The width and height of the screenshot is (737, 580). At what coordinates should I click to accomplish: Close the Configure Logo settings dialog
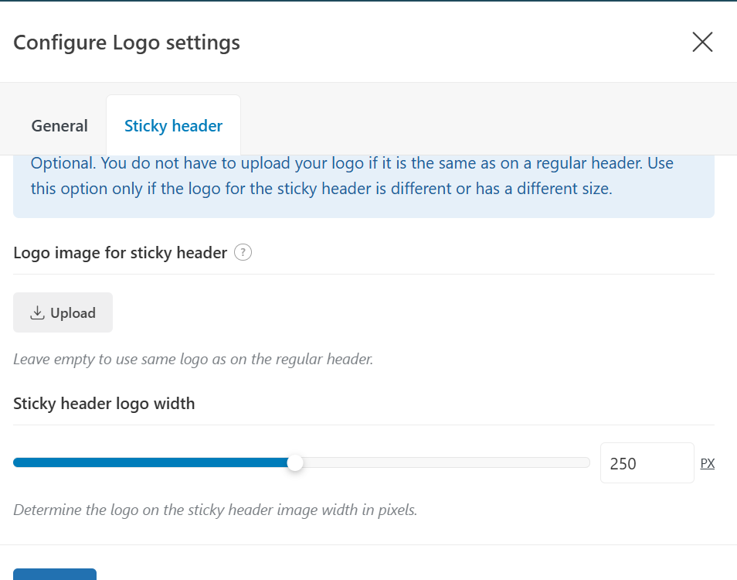(702, 43)
